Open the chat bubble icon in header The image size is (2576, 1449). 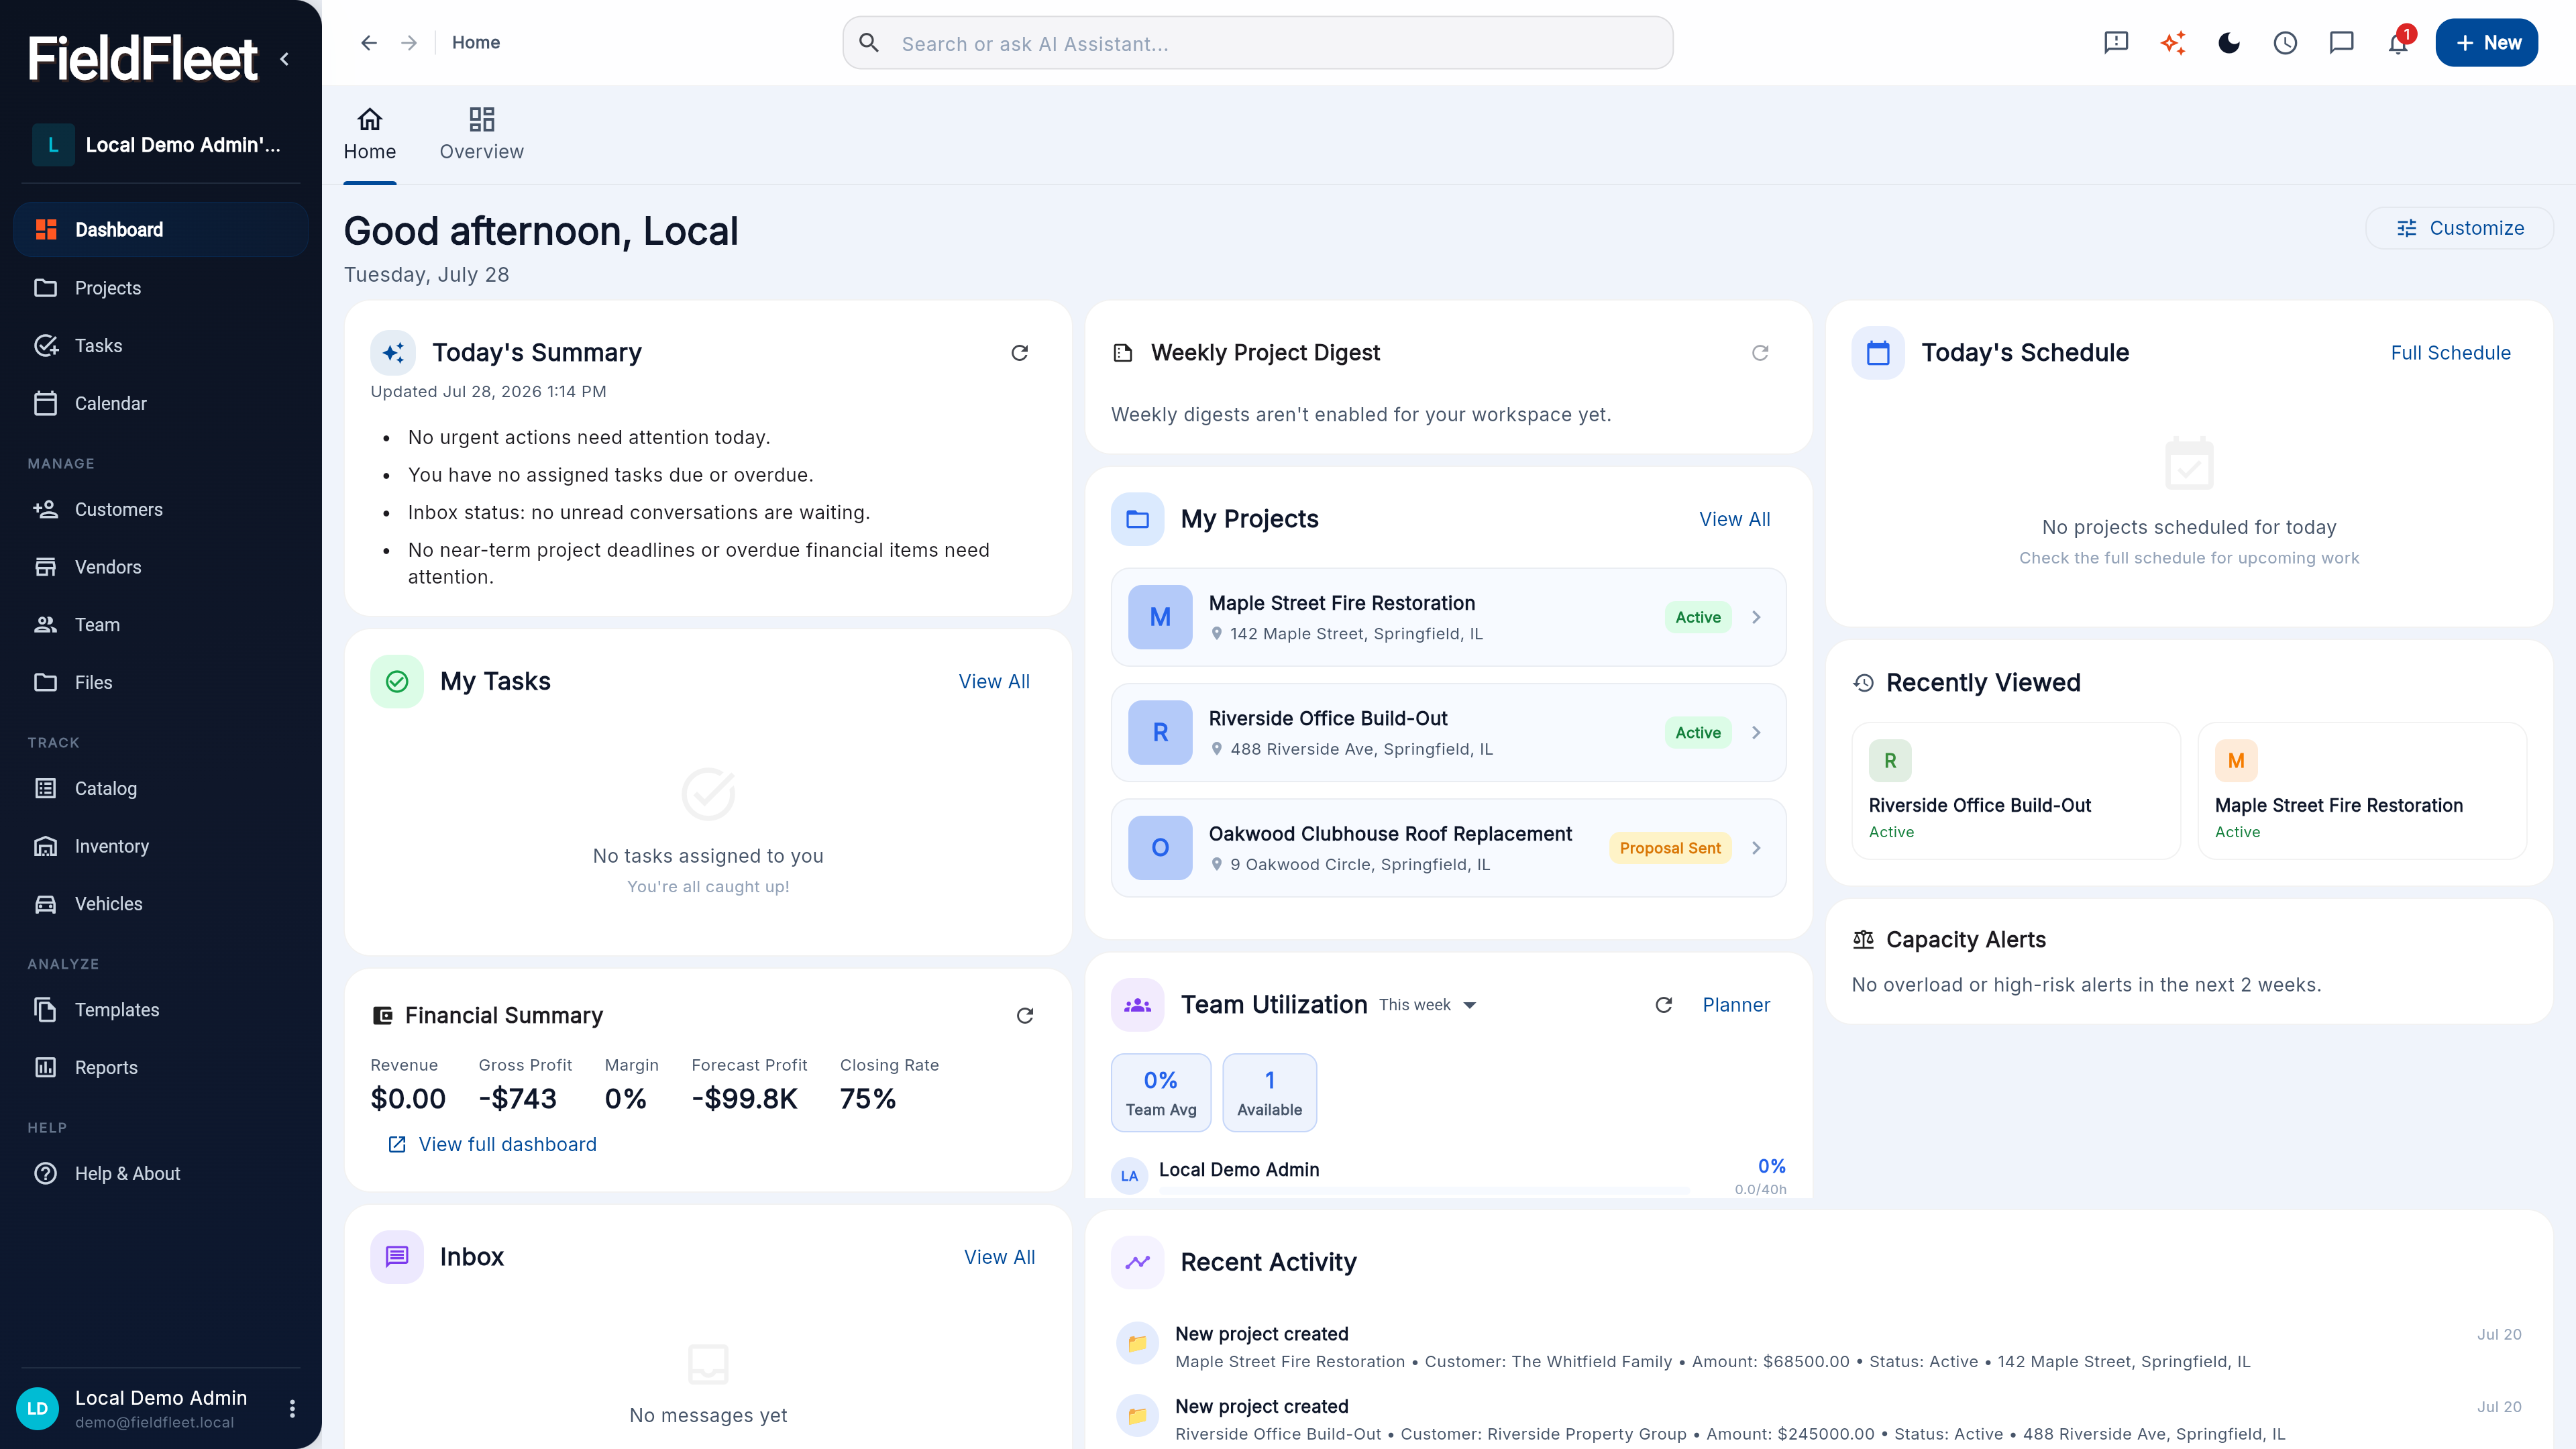(2341, 43)
